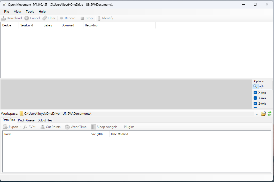Open the Tools menu
The height and width of the screenshot is (182, 274).
(30, 12)
